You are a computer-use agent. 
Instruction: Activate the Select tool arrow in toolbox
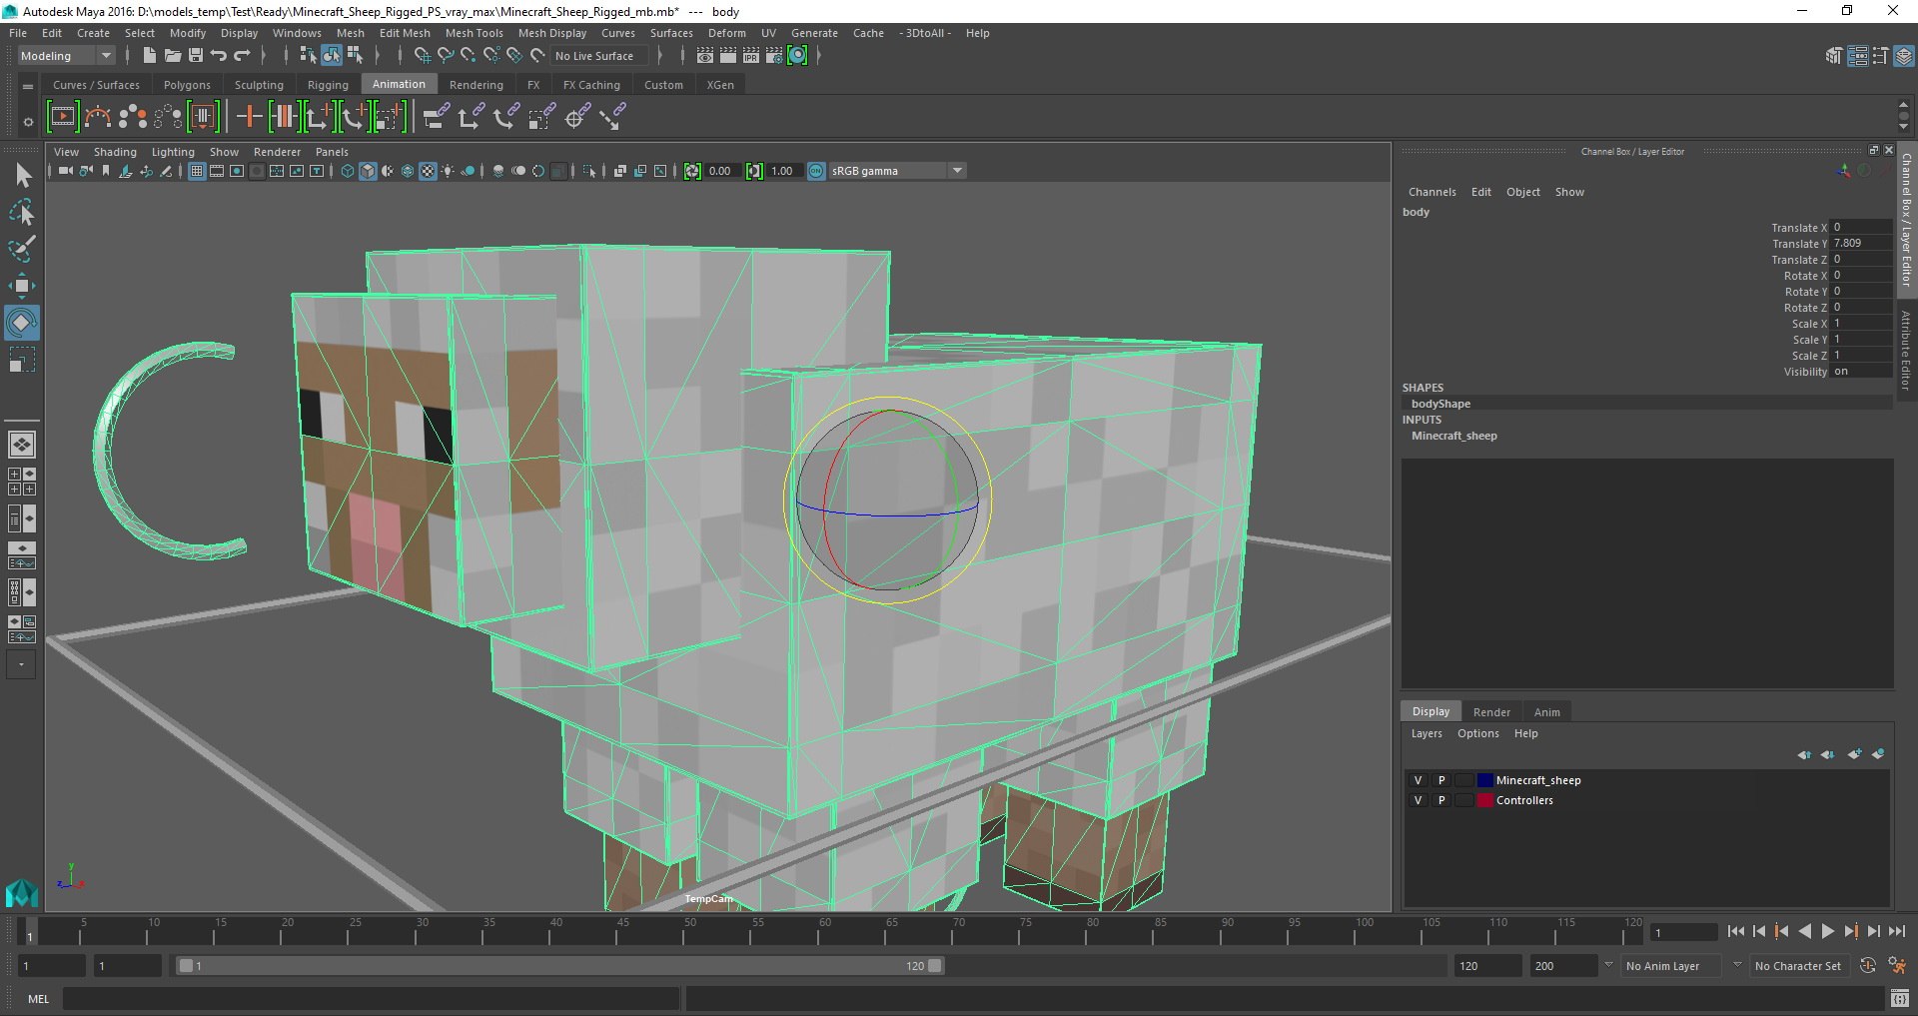click(x=22, y=175)
